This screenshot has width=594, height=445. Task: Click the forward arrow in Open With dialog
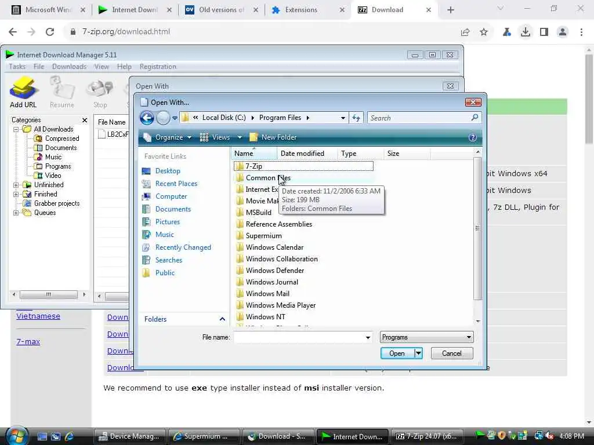pos(163,118)
